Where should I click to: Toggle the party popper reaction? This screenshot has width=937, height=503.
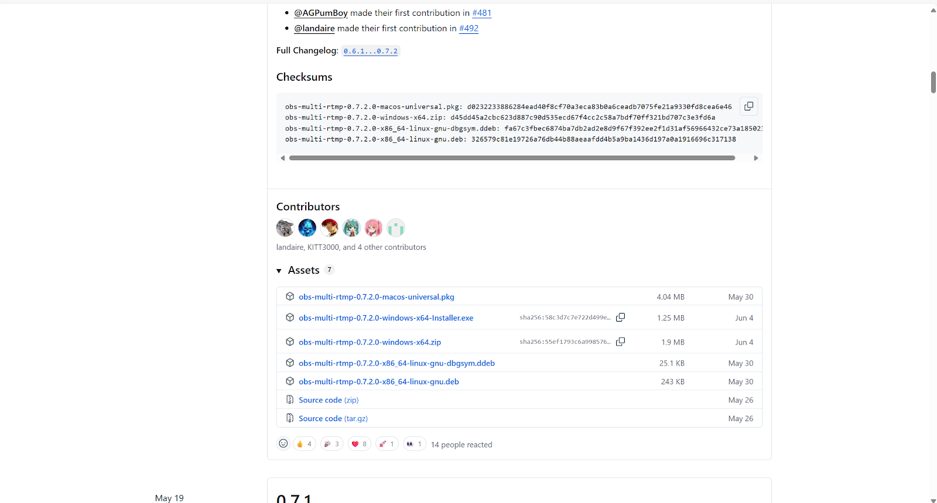(331, 444)
